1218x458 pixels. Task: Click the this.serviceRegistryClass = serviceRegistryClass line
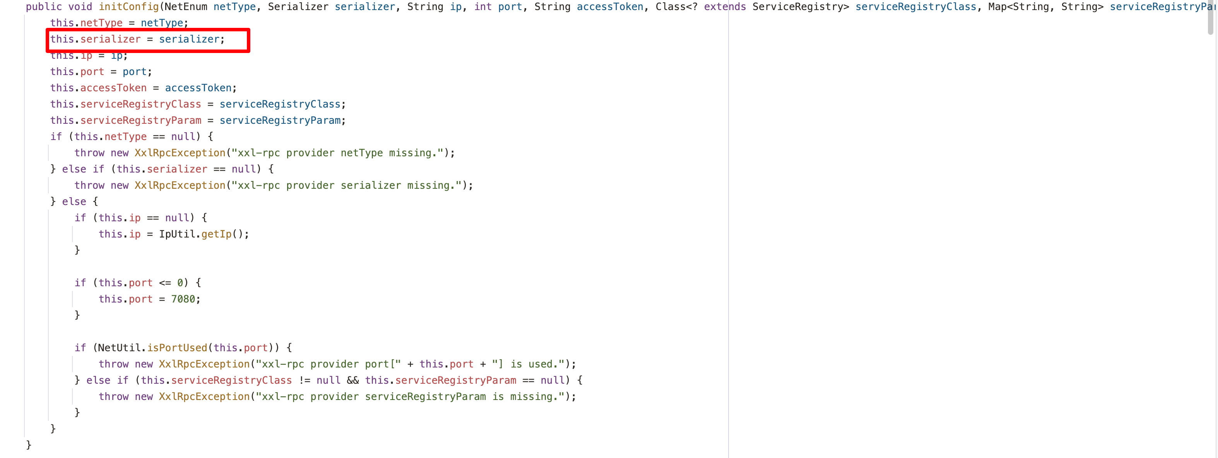(x=198, y=104)
